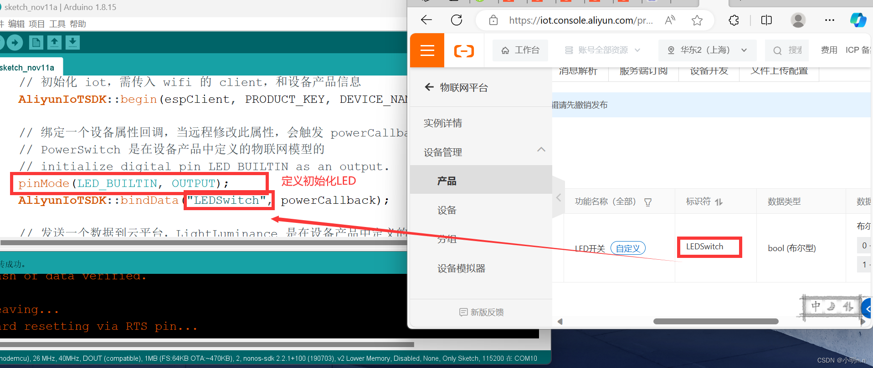Sort by 标识符 using the sort arrows
Viewport: 873px width, 368px height.
719,202
